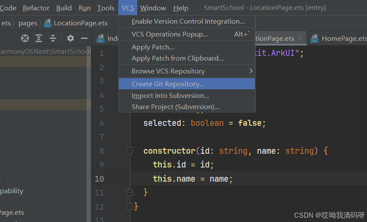Hide the project panel with minus icon
367x222 pixels.
(x=84, y=38)
